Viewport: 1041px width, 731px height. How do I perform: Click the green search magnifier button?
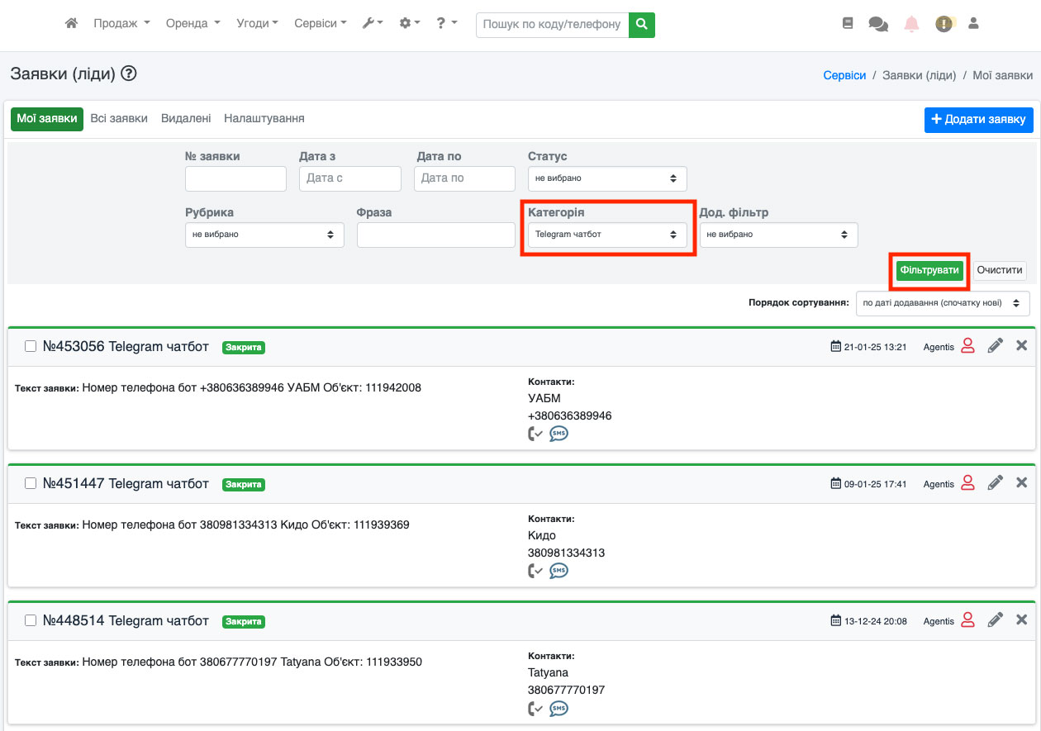(641, 25)
